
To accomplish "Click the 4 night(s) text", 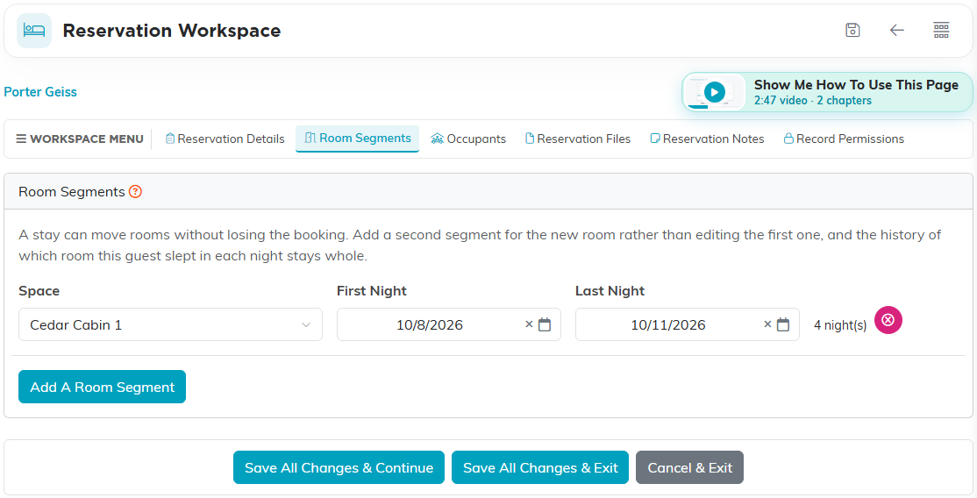I will [x=840, y=324].
